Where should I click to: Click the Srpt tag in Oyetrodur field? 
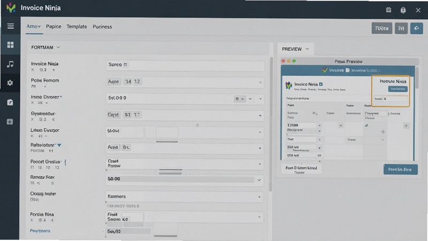[113, 115]
